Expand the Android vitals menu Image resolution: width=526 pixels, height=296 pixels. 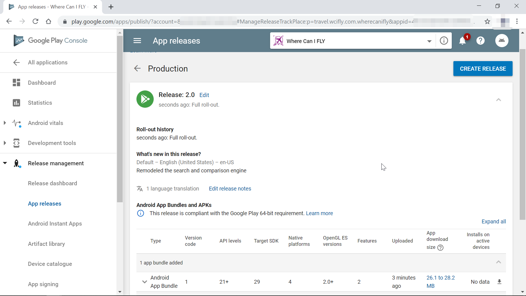pyautogui.click(x=5, y=123)
